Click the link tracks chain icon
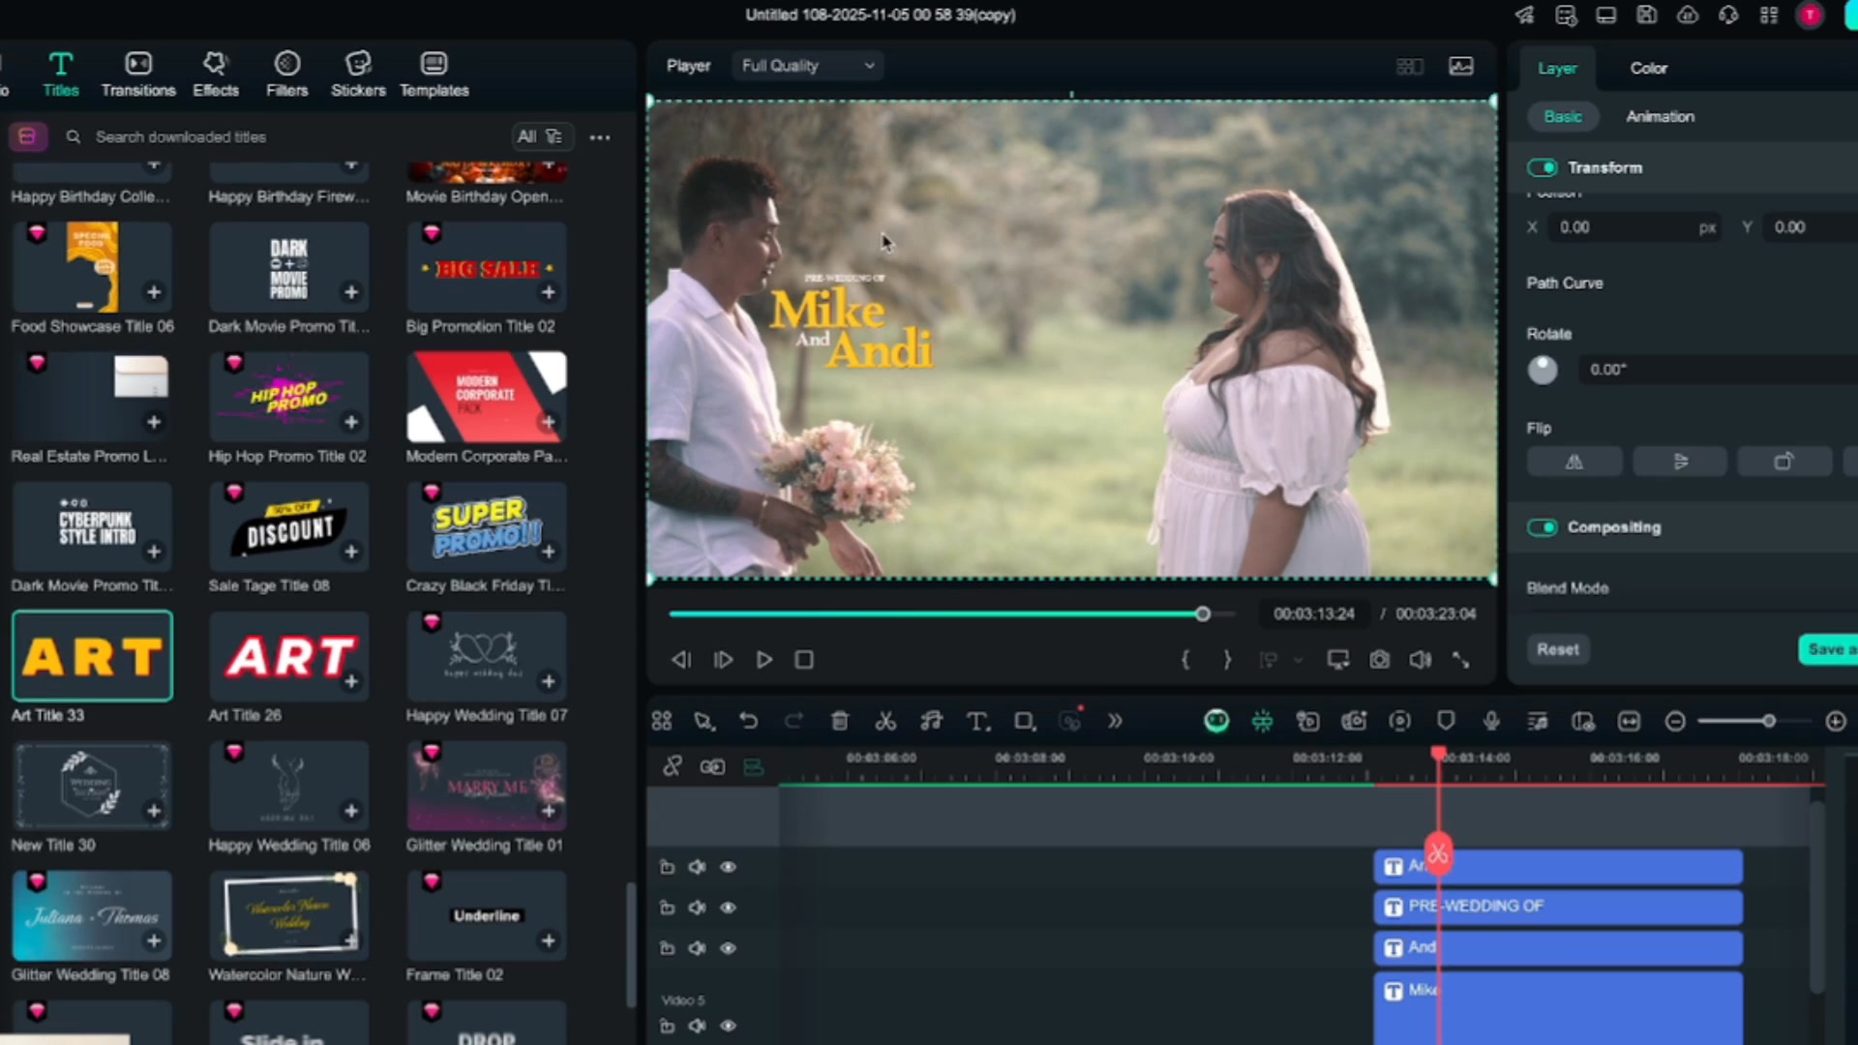Viewport: 1858px width, 1045px height. click(672, 766)
